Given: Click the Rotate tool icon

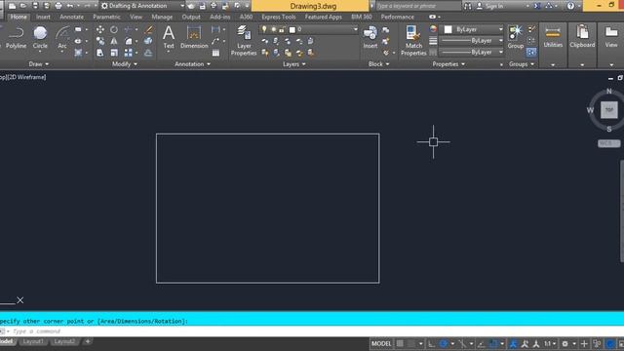Looking at the screenshot, I should pos(114,29).
